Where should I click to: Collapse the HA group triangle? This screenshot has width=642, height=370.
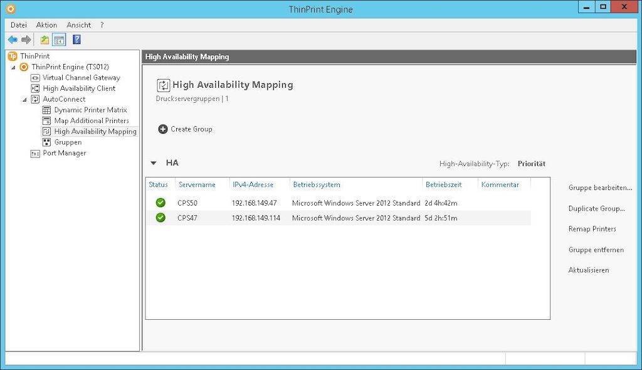pyautogui.click(x=154, y=163)
